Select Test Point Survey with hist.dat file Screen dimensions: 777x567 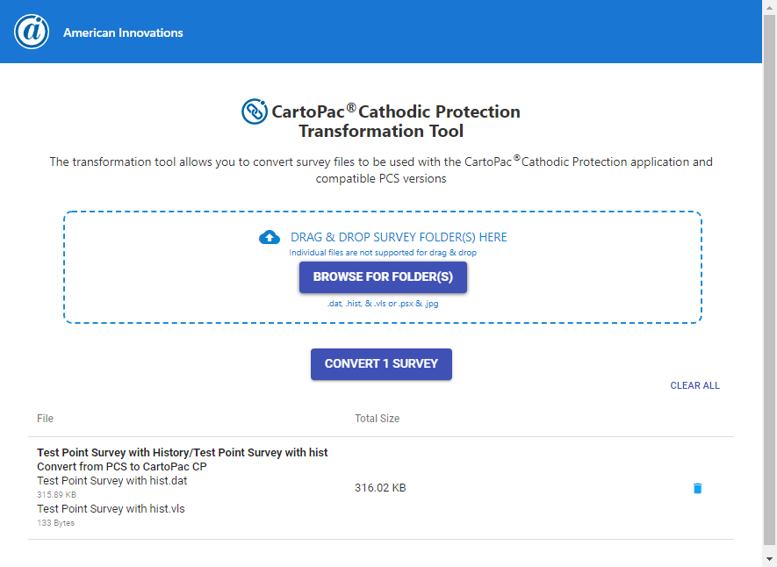pos(112,481)
